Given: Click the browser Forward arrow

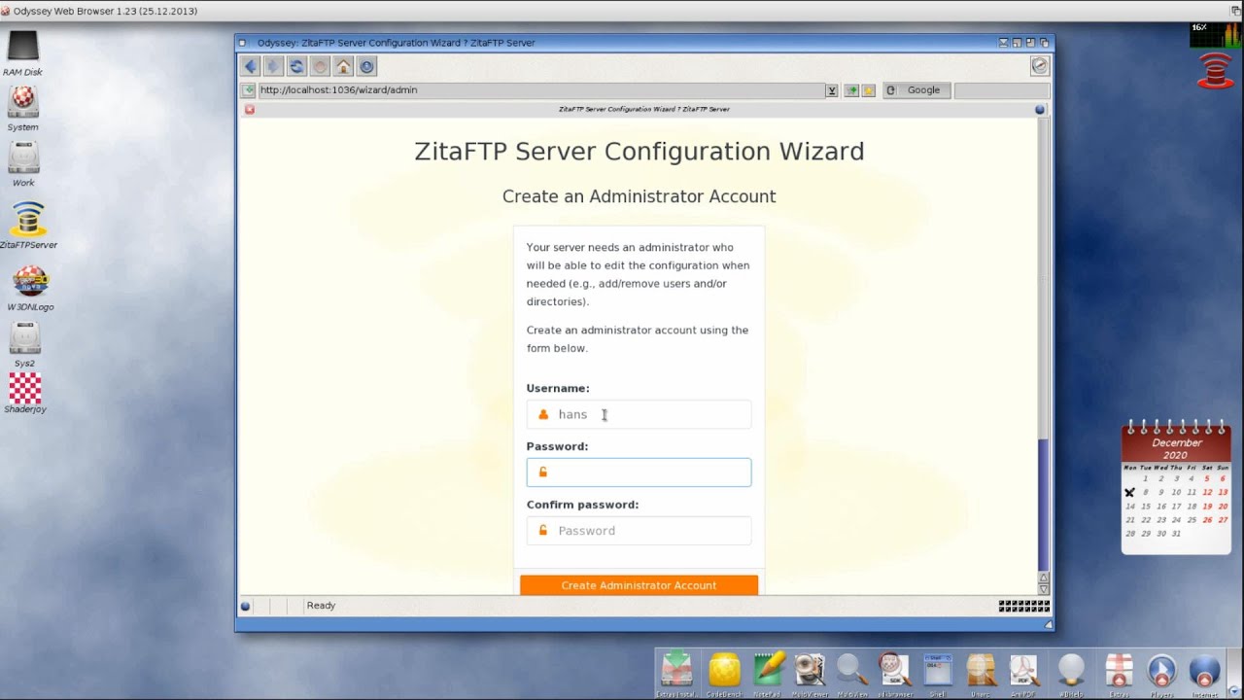Looking at the screenshot, I should (273, 66).
